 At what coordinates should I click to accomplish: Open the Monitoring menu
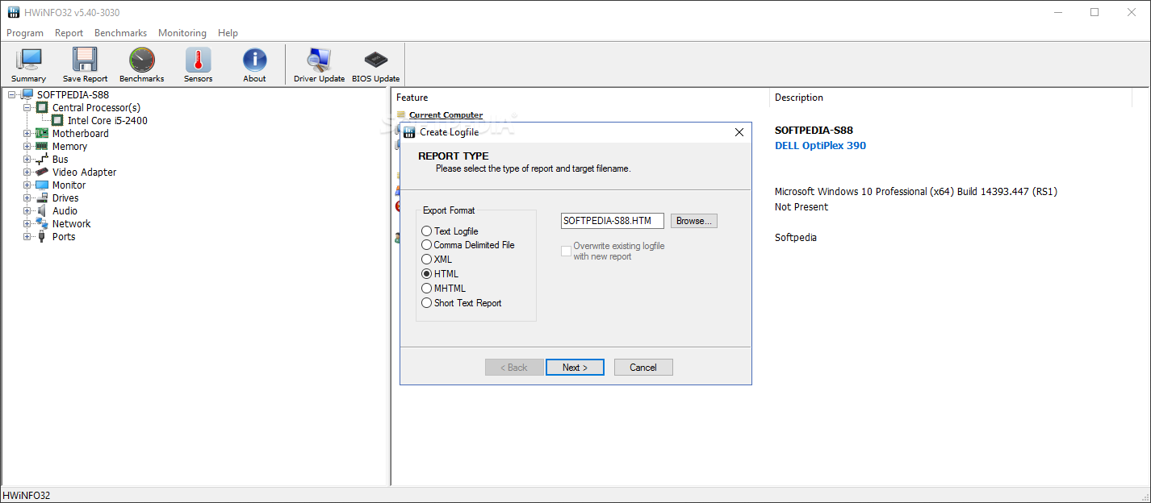tap(182, 33)
